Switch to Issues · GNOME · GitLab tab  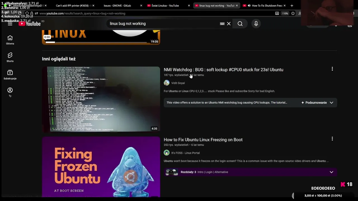coord(120,6)
